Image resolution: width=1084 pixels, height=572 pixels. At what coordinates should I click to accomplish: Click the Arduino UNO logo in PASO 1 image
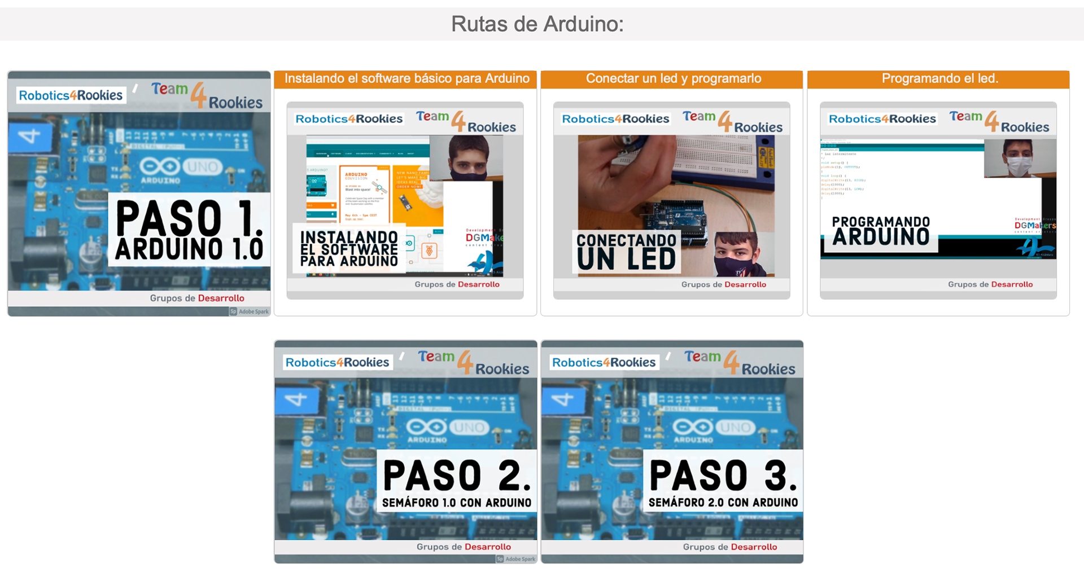click(181, 170)
